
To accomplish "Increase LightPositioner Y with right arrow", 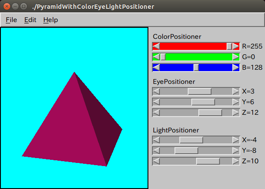I will coord(235,151).
